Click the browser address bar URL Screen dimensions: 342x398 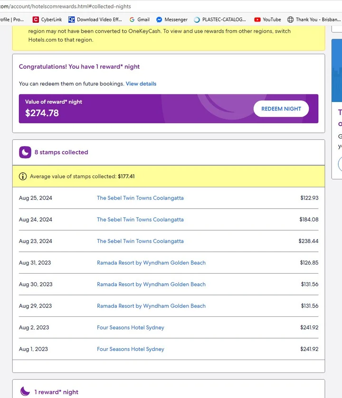[x=66, y=6]
